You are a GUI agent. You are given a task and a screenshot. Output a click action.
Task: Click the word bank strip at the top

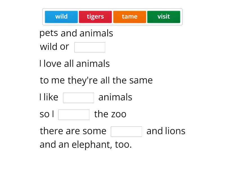(112, 17)
